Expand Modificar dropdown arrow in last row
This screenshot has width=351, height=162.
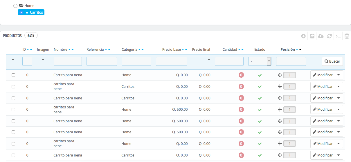(x=339, y=155)
